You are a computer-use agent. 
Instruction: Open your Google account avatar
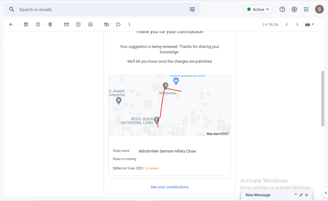pos(319,9)
